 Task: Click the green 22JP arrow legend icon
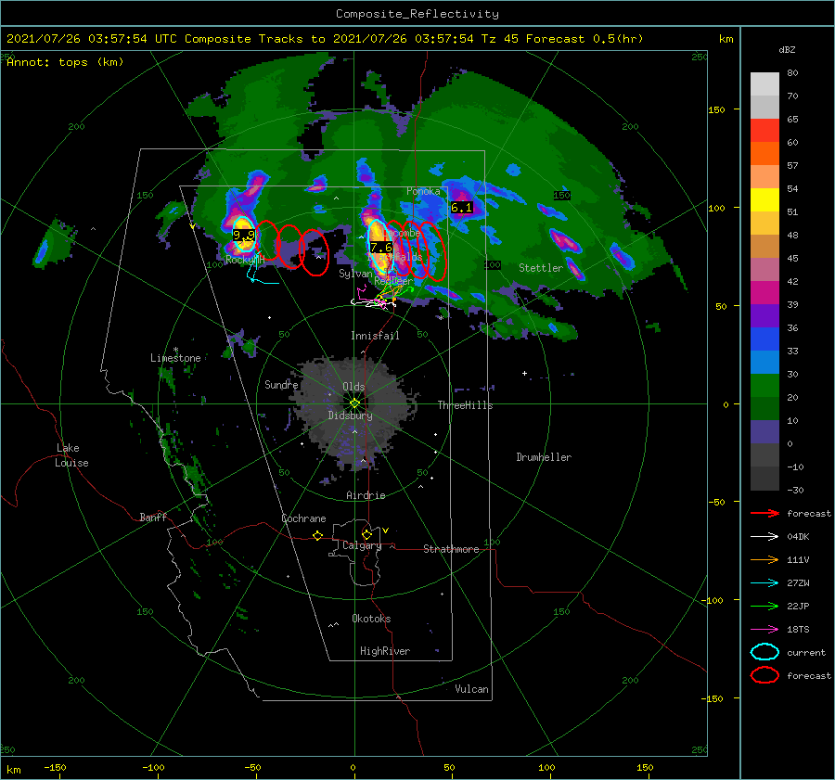(x=765, y=606)
